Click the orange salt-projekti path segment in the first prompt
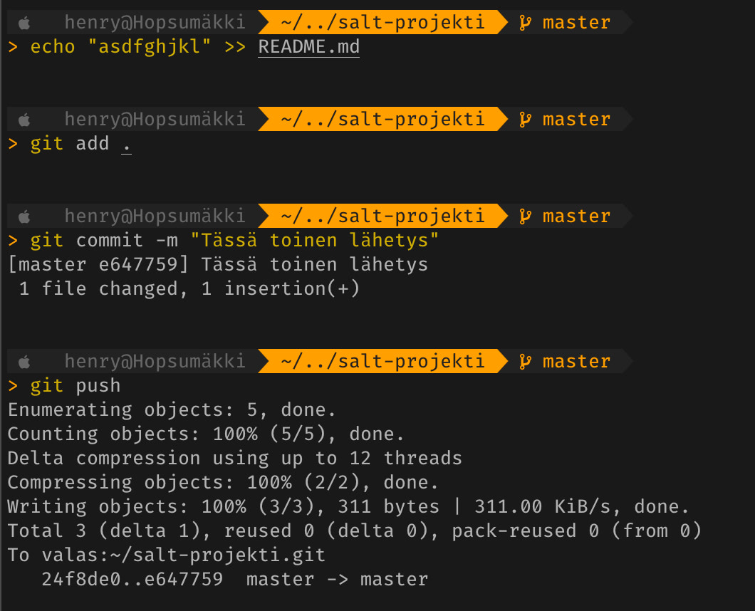The image size is (755, 611). pos(382,23)
